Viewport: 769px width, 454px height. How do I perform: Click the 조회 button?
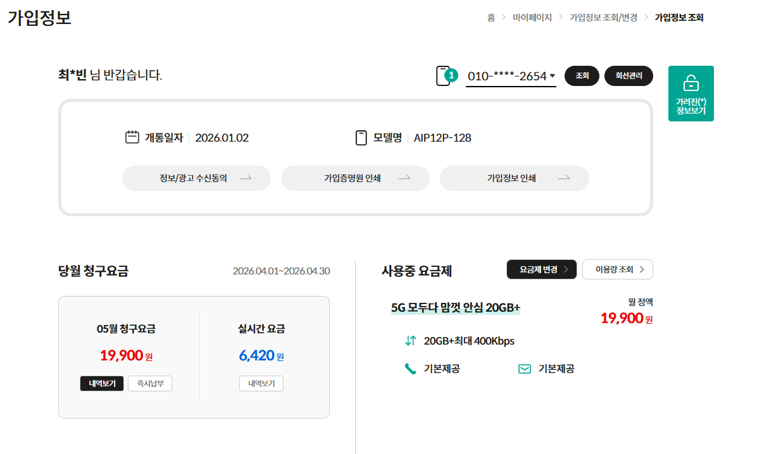point(582,76)
